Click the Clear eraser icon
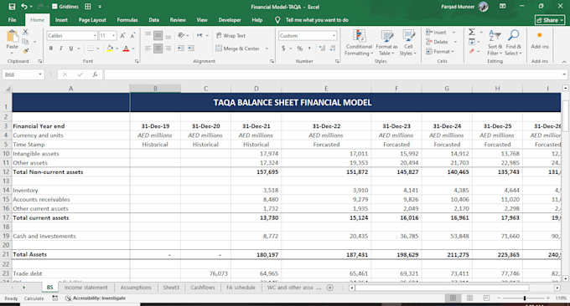Screen dimensions: 570x306 pos(471,52)
